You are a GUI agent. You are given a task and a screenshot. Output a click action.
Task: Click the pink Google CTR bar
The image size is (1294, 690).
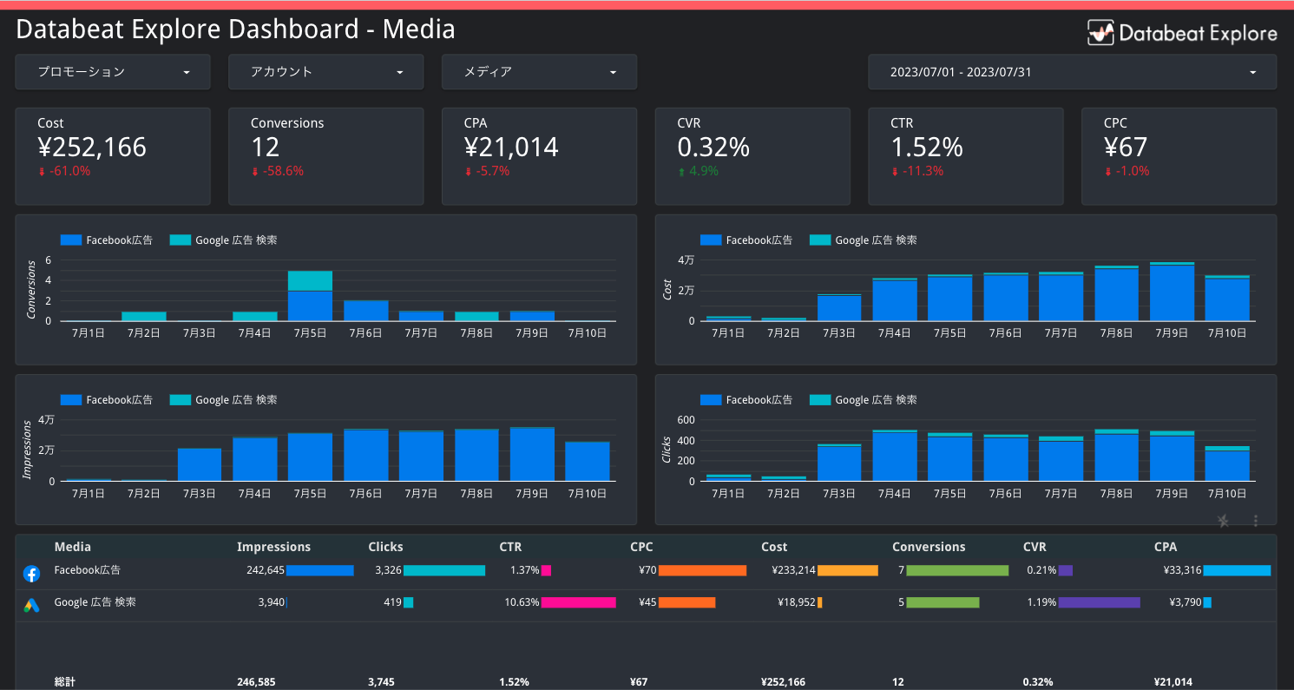(578, 602)
